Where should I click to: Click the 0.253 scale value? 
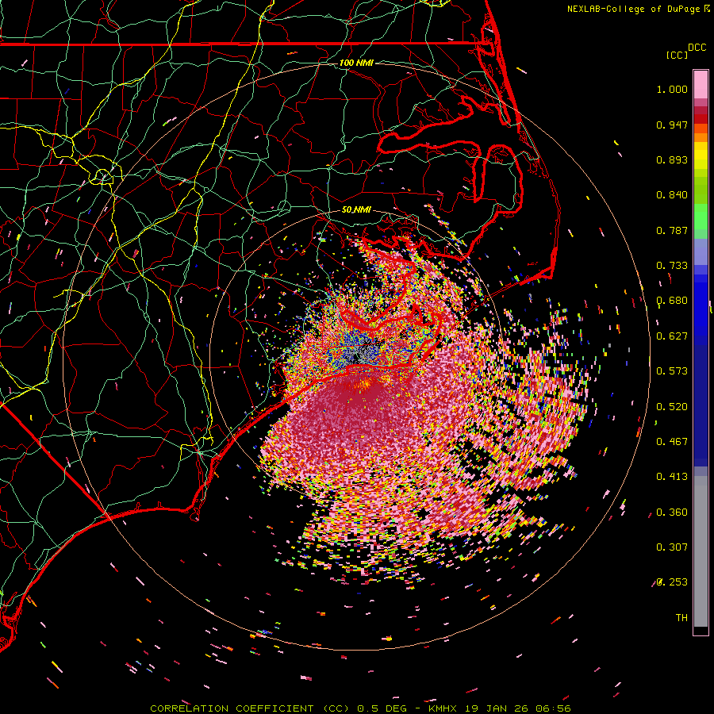click(672, 582)
